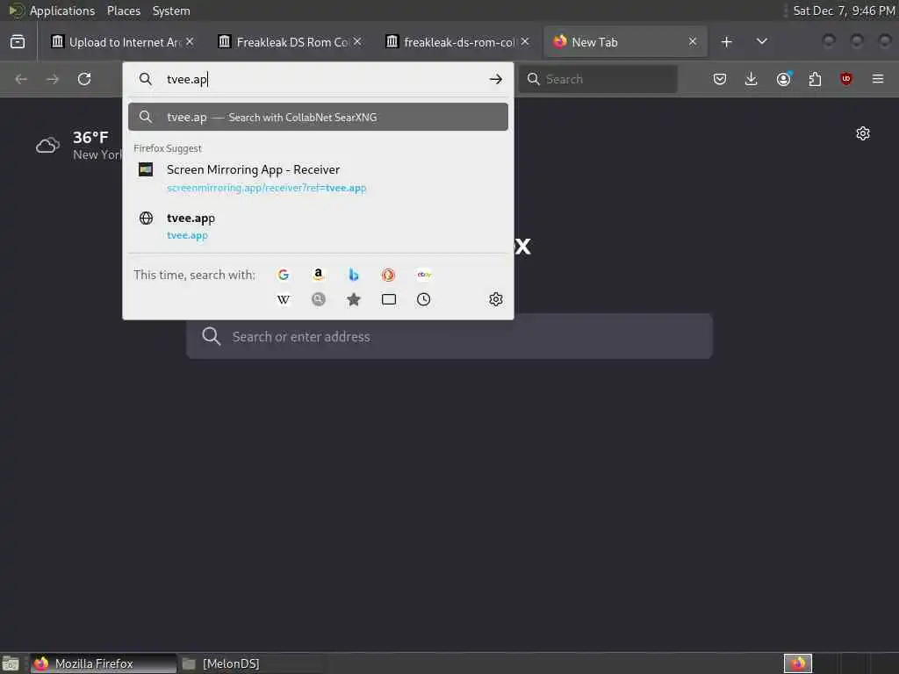Search this time with Amazon

[318, 275]
